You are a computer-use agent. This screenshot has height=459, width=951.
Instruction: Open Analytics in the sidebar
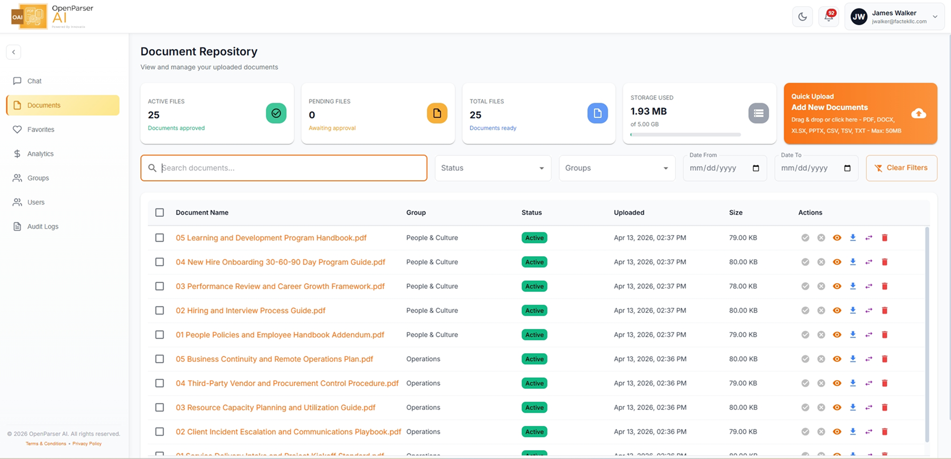click(x=63, y=153)
